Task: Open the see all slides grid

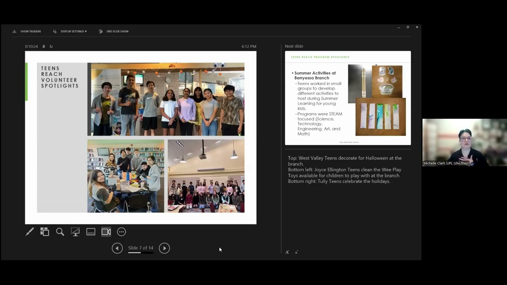Action: (x=45, y=232)
